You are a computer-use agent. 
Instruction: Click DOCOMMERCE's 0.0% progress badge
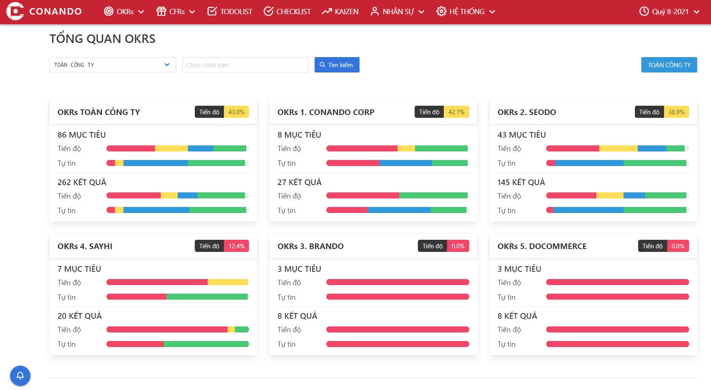click(678, 246)
